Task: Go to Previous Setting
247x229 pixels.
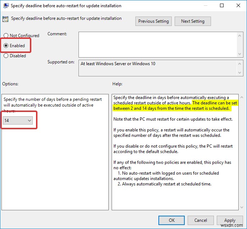Action: [153, 21]
